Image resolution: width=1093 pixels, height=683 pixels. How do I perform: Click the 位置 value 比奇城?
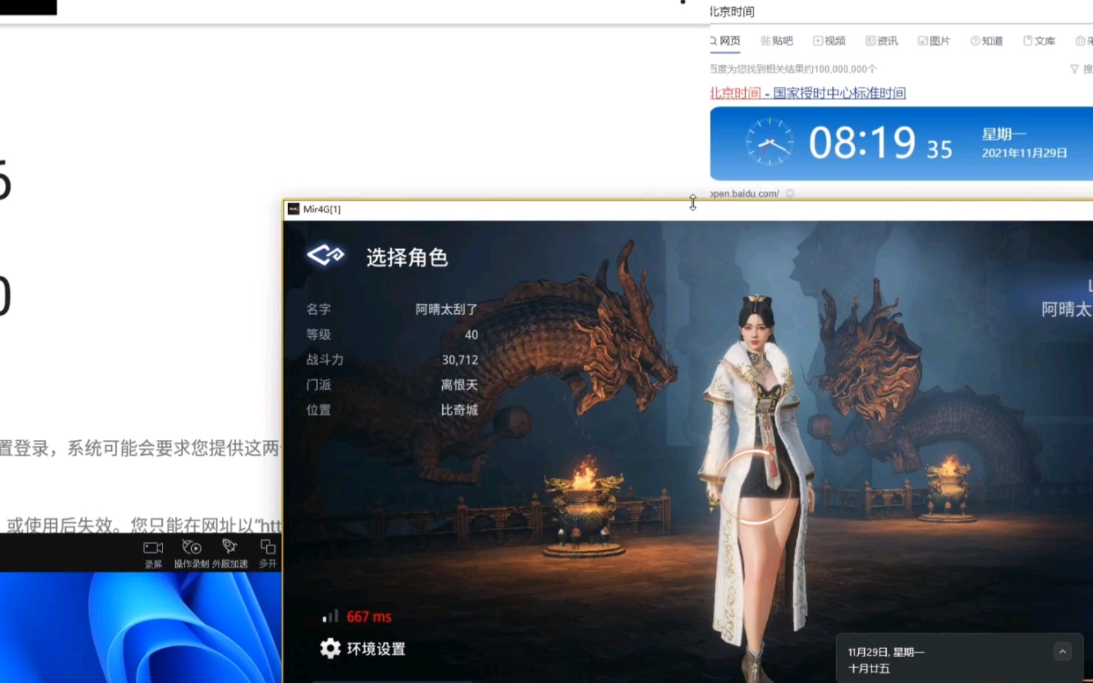[459, 410]
